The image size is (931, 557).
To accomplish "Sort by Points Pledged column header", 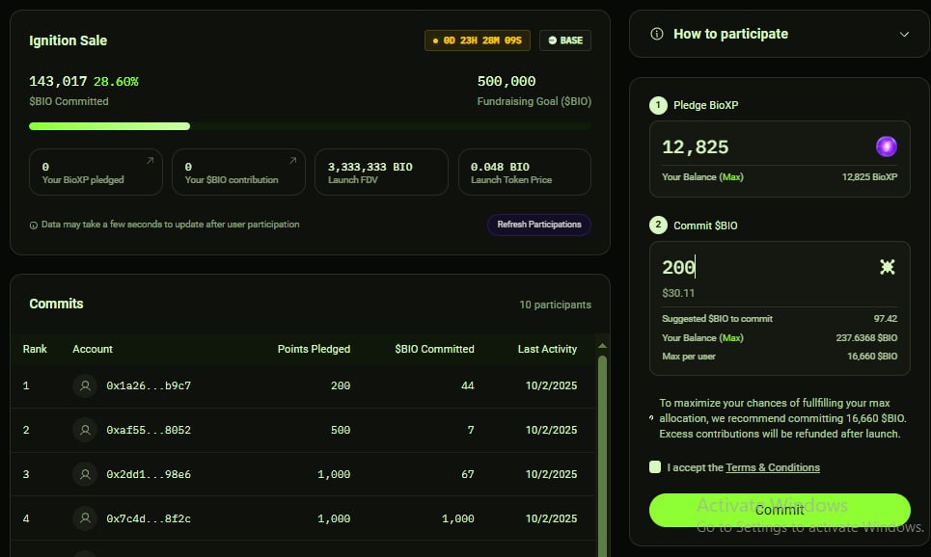I will pyautogui.click(x=314, y=349).
